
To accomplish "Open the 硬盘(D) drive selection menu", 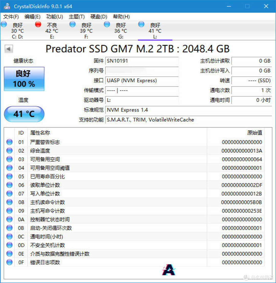I will point(98,17).
